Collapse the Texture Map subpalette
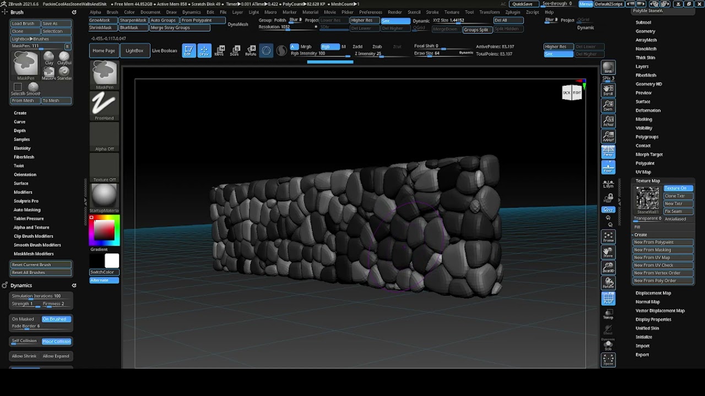This screenshot has height=396, width=705. click(x=647, y=181)
